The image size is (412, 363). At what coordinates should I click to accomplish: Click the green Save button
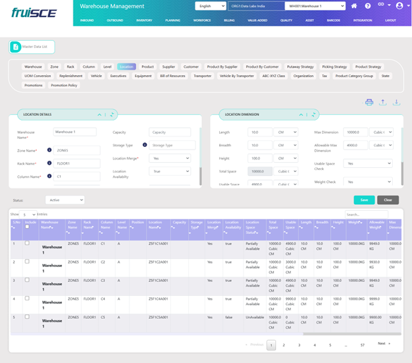tap(364, 200)
